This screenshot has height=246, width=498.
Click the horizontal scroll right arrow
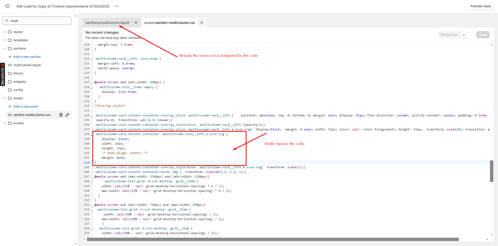coord(487,239)
